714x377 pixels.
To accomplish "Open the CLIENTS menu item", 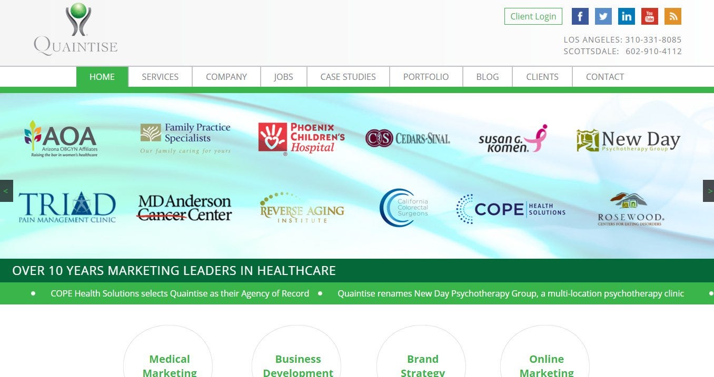I will click(x=542, y=77).
